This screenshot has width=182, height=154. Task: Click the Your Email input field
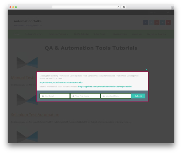tap(55, 96)
